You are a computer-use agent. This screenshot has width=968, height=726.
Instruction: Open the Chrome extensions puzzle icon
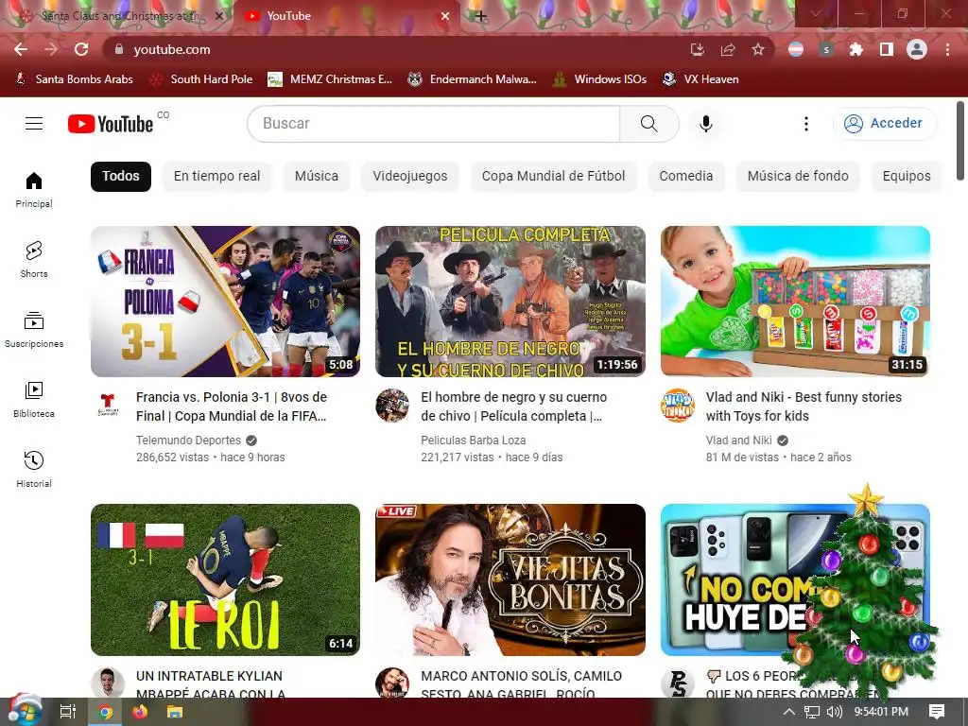856,49
